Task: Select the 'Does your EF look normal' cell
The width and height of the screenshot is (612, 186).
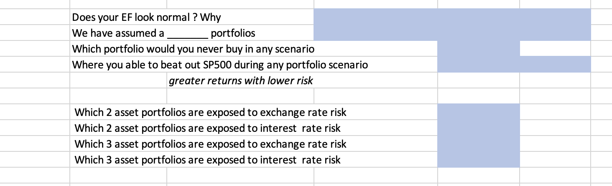Action: tap(146, 17)
